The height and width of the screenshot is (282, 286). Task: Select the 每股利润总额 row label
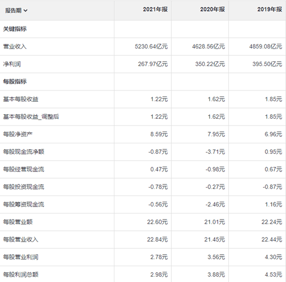tap(21, 275)
